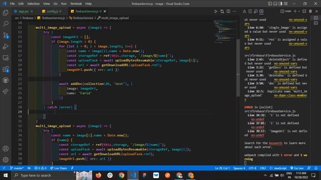Open the Remote Explorer view
321x180 pixels.
6,58
